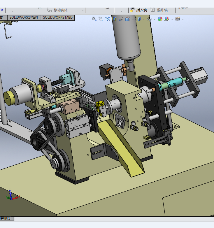Click the View Orientation cube icon
Screen dimensions: 214x228
128,19
